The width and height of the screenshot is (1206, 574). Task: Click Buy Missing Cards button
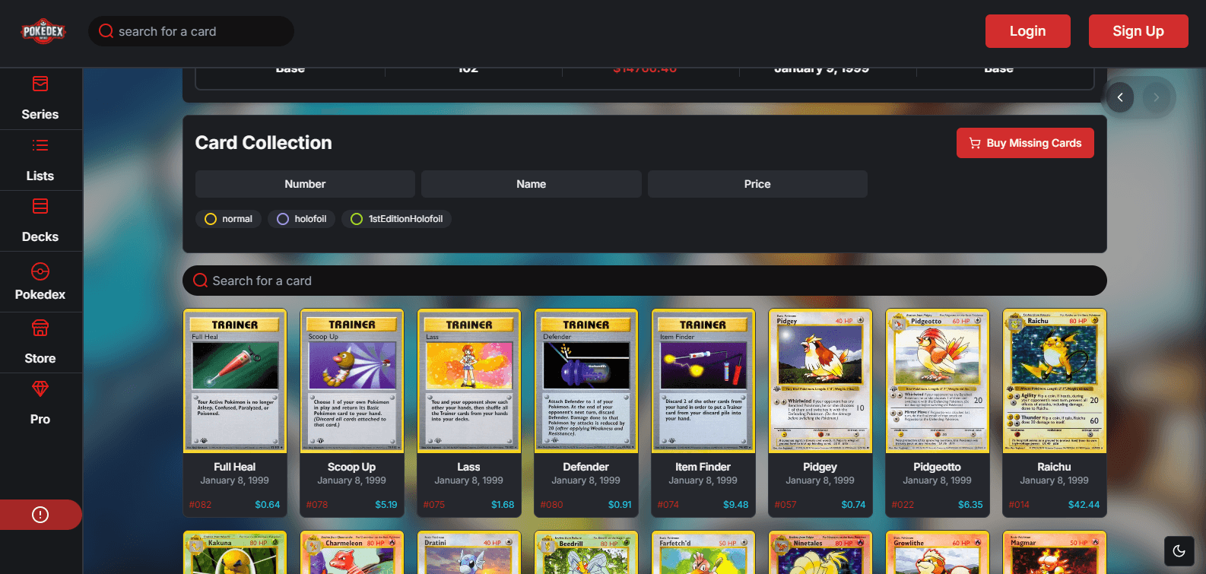click(1025, 143)
